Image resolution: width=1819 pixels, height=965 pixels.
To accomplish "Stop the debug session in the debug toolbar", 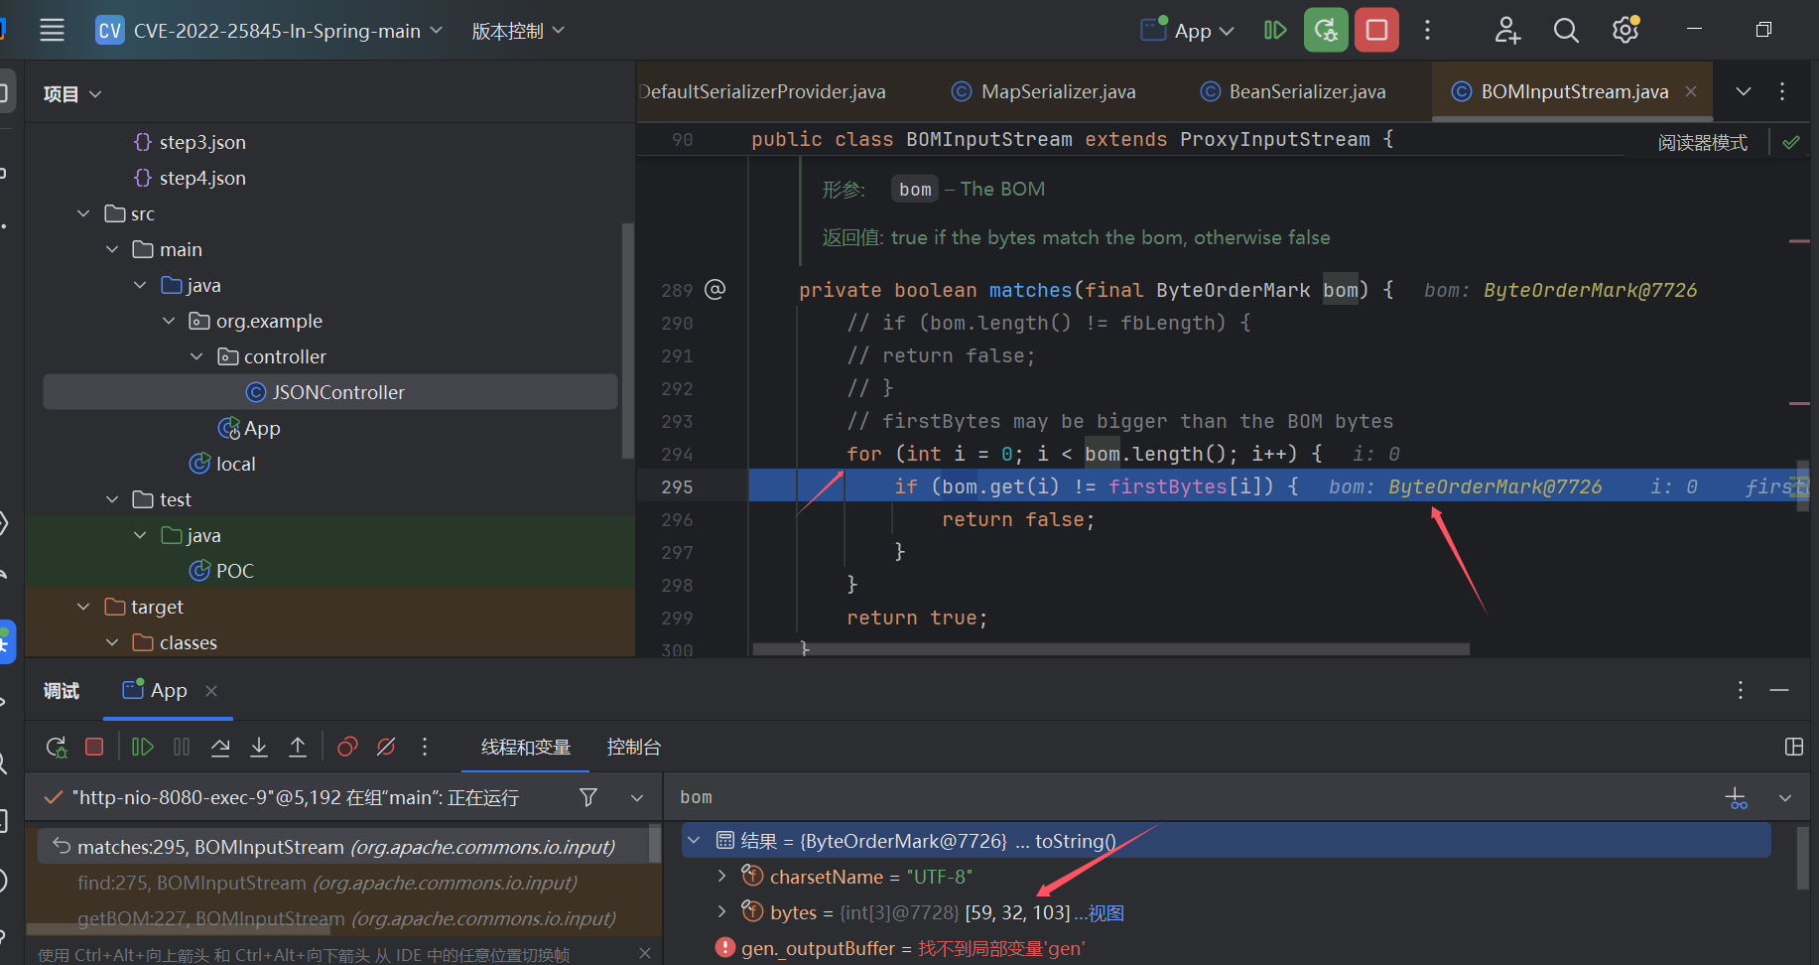I will coord(94,747).
